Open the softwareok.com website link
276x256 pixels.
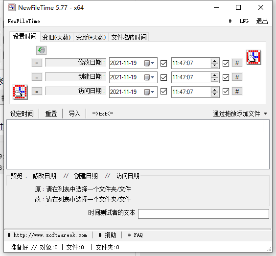click(47, 235)
